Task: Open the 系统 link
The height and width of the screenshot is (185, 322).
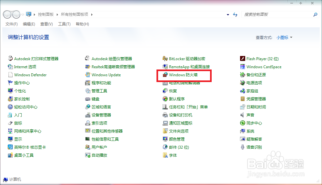Action: [x=250, y=131]
